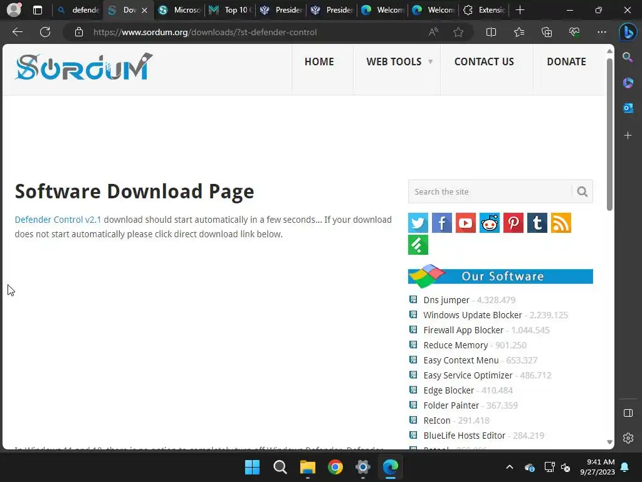Open browser profile avatar
Viewport: 642px width, 482px height.
click(x=14, y=10)
